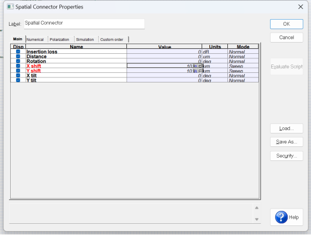Change the Sweep mode of Y shift
Screen dimensions: 311x235
coord(243,71)
